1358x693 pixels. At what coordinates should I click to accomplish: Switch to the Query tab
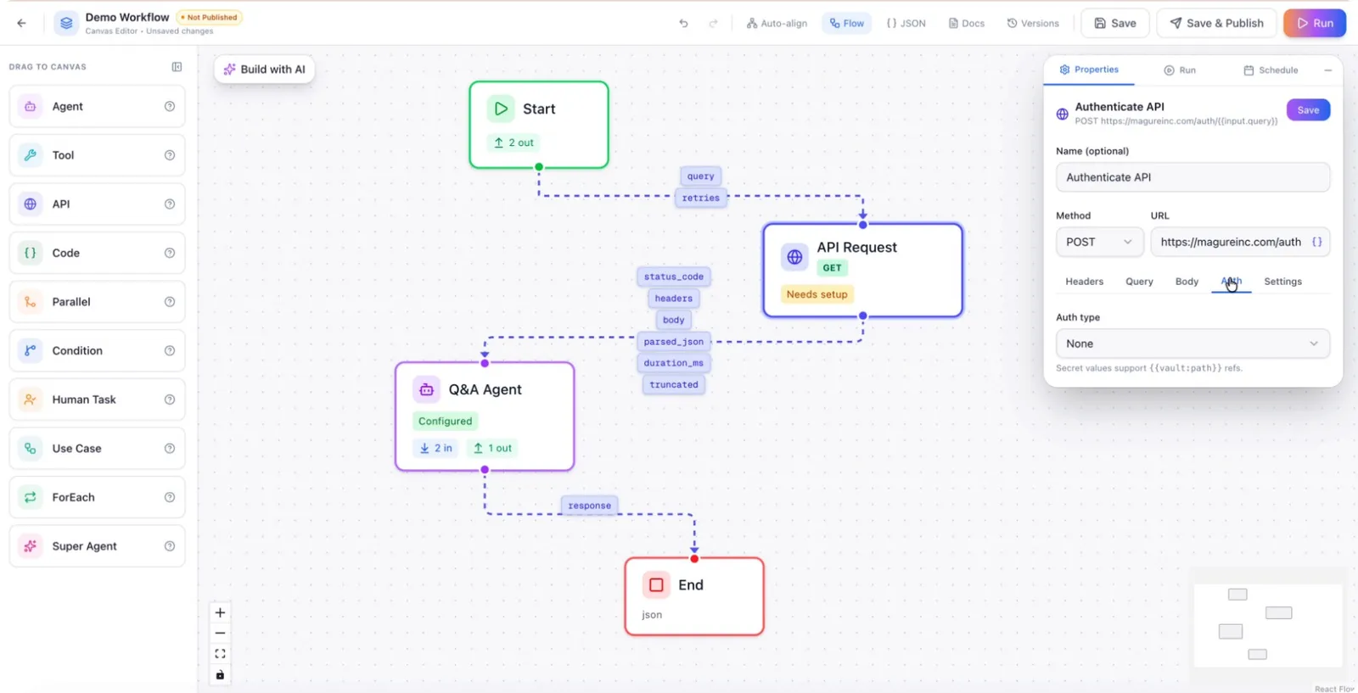pyautogui.click(x=1139, y=282)
